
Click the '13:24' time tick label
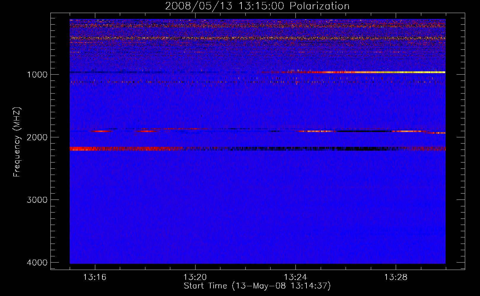click(x=295, y=277)
